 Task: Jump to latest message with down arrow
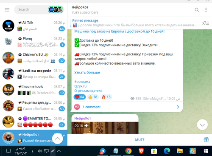tap(202, 125)
